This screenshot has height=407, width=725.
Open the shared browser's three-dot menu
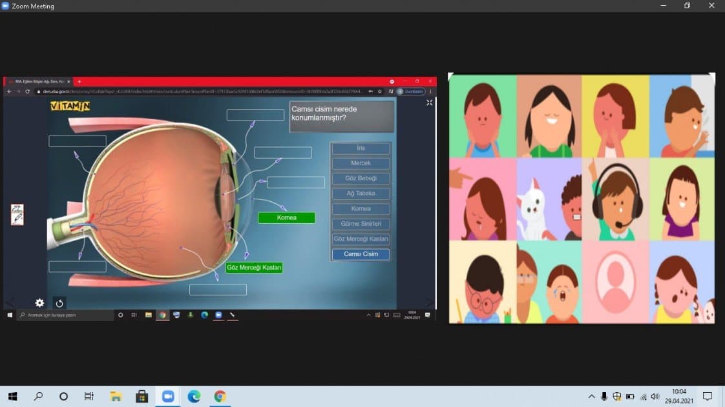coord(430,92)
